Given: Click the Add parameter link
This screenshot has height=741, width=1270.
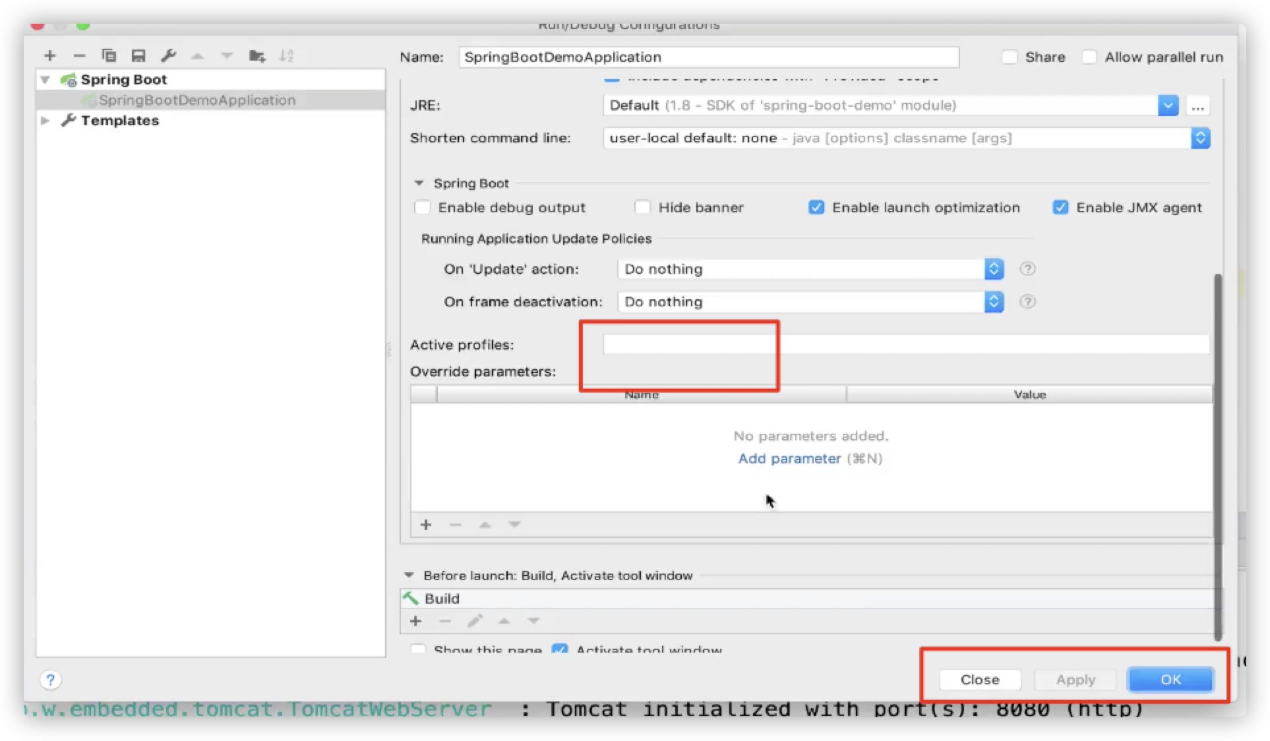Looking at the screenshot, I should [789, 459].
